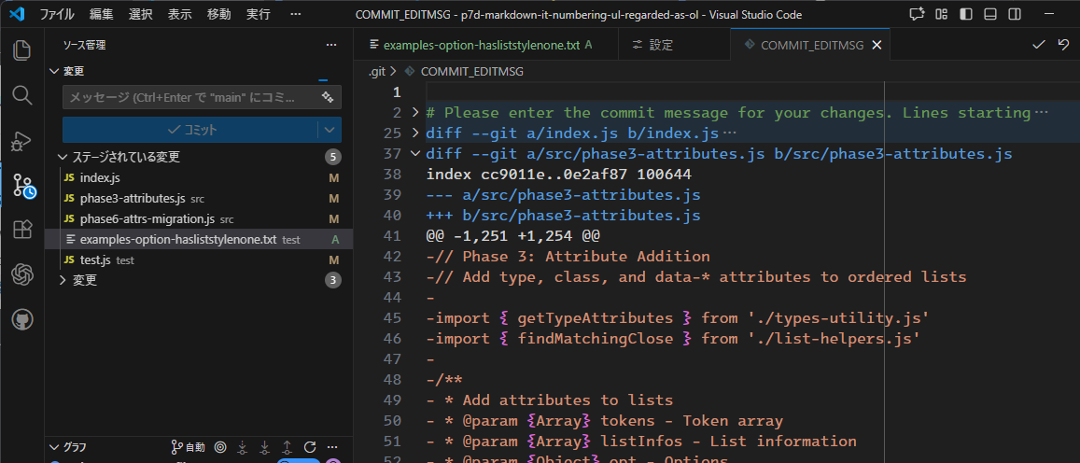This screenshot has width=1080, height=463.
Task: Accept commit message with checkmark icon
Action: click(1039, 45)
